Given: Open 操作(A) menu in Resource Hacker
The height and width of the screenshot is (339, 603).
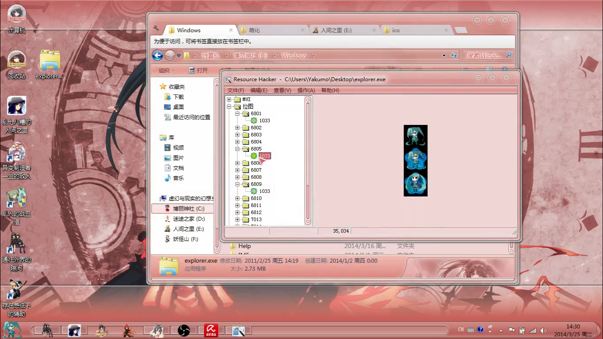Looking at the screenshot, I should pyautogui.click(x=306, y=90).
